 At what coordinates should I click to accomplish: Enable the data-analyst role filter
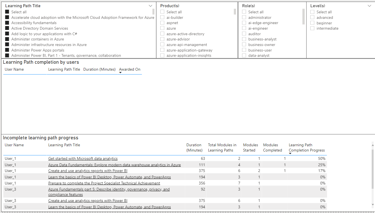click(244, 55)
